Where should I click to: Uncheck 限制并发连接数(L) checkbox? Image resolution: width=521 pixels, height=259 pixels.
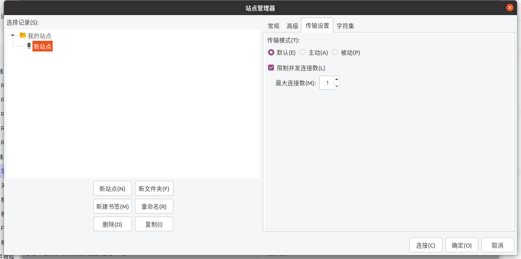point(271,68)
